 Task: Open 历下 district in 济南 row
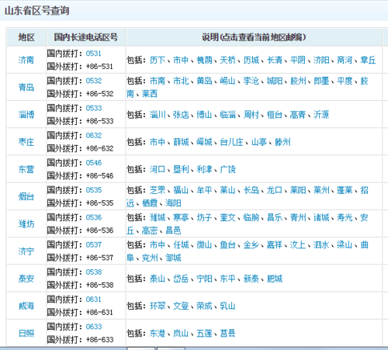coord(158,61)
